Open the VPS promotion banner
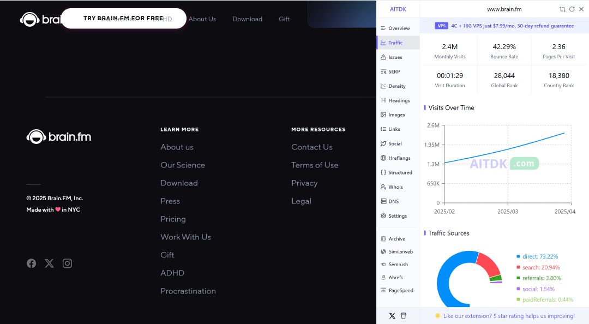 point(504,26)
